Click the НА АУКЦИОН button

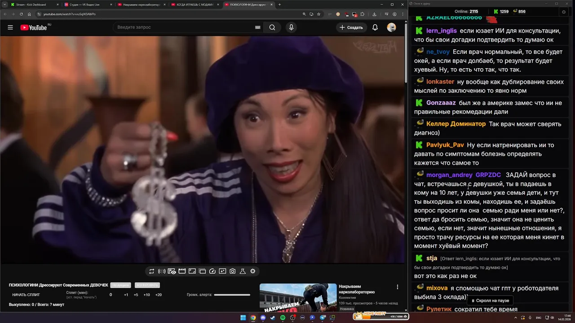120,285
